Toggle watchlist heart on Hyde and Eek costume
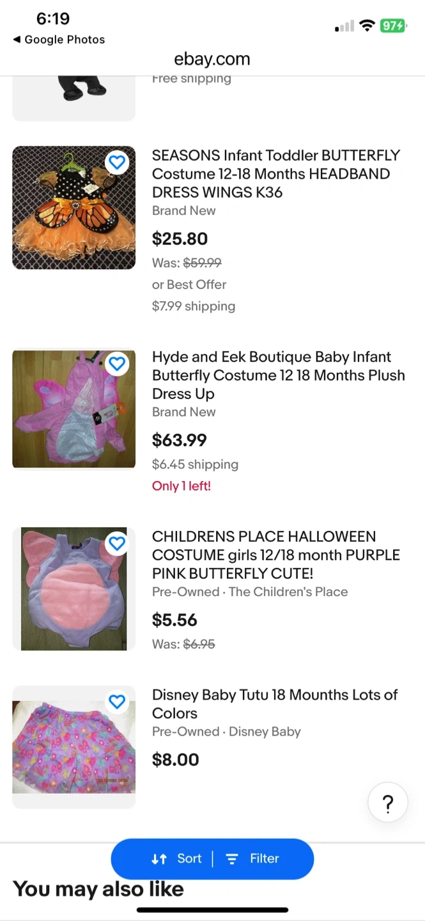Viewport: 425px width, 921px height. click(x=117, y=364)
